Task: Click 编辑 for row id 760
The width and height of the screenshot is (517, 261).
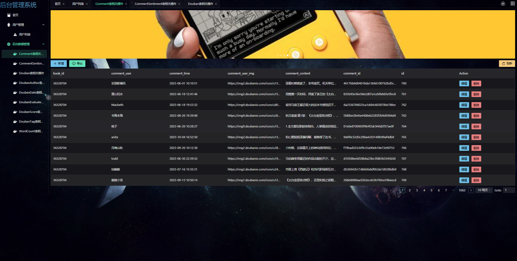Action: tap(464, 84)
